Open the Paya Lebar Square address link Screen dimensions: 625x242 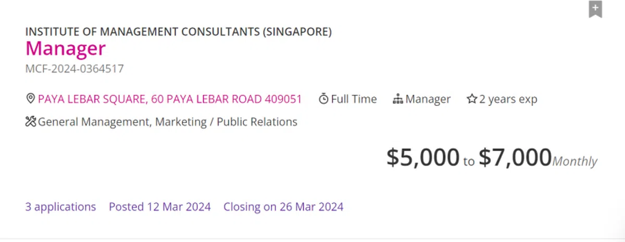pyautogui.click(x=170, y=99)
